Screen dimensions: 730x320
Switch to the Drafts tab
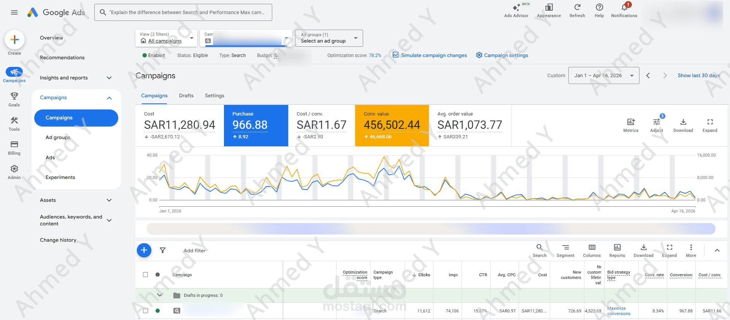click(186, 96)
